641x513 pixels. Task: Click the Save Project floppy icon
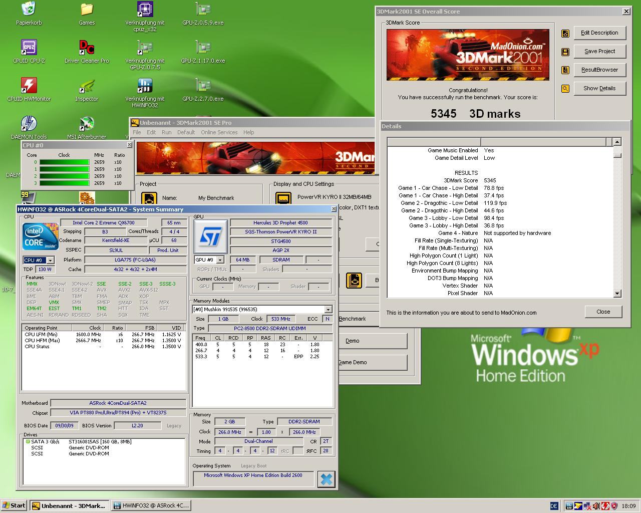(x=565, y=52)
